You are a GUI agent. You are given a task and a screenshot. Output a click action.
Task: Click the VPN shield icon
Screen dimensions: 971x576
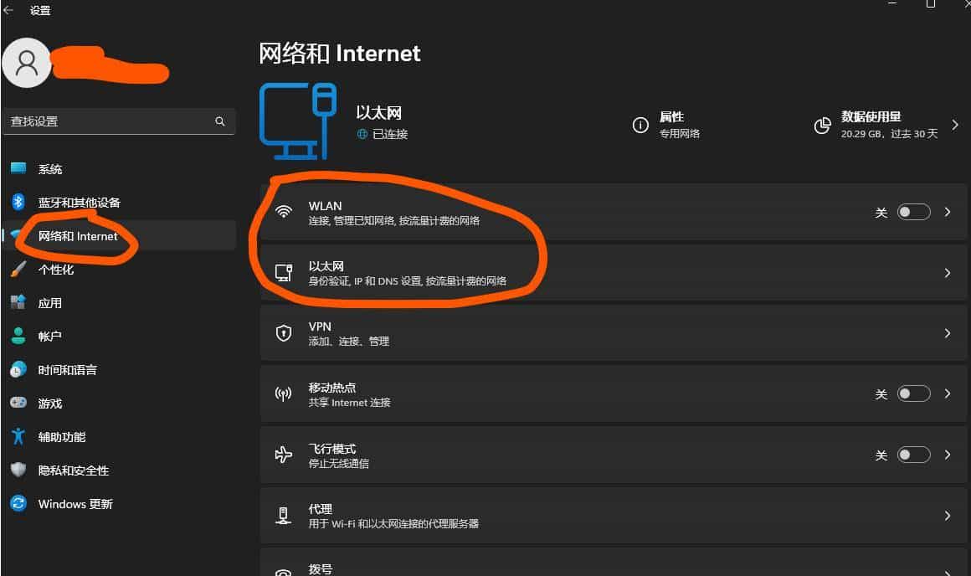coord(284,333)
